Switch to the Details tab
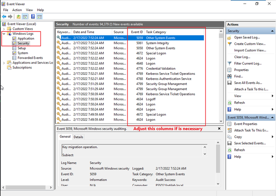Viewport: 276px width, 196px height. pyautogui.click(x=78, y=137)
